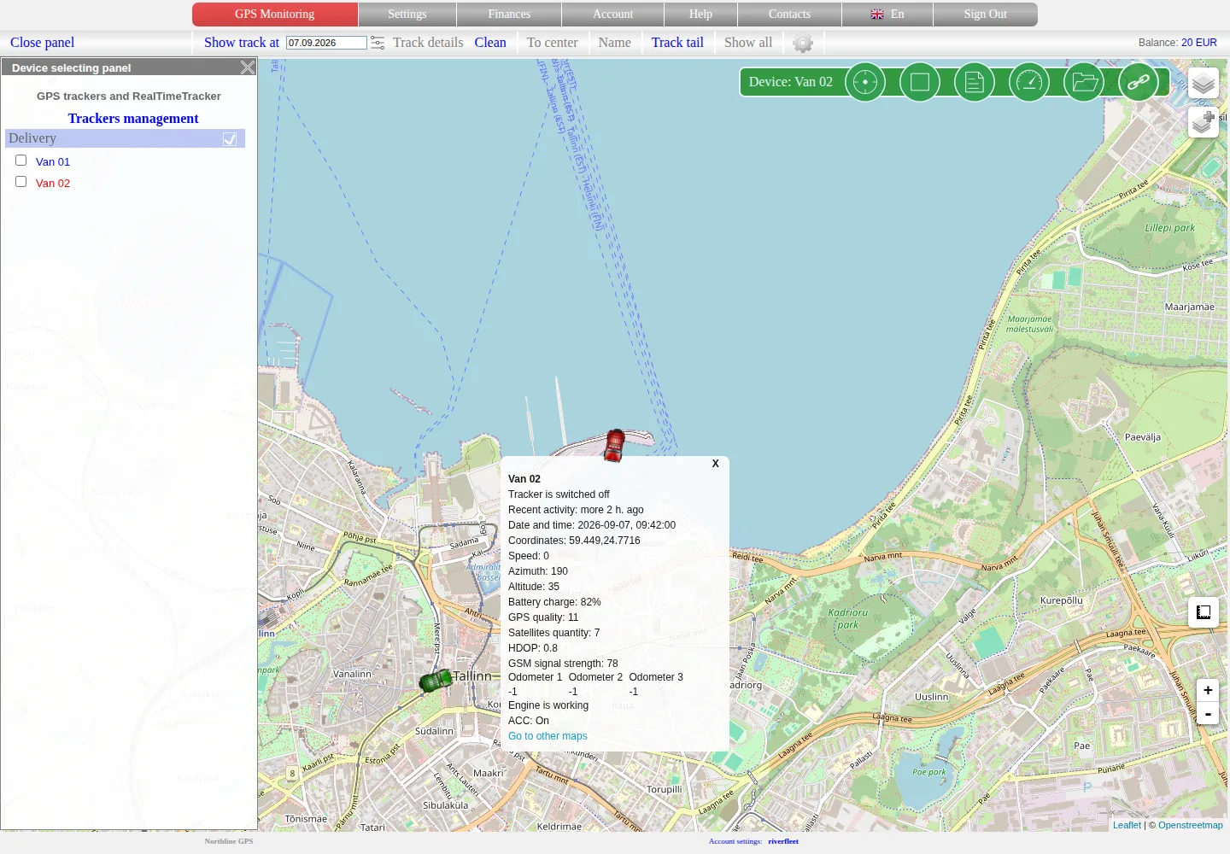The height and width of the screenshot is (854, 1230).
Task: Check the Van 02 checkbox
Action: click(x=21, y=182)
